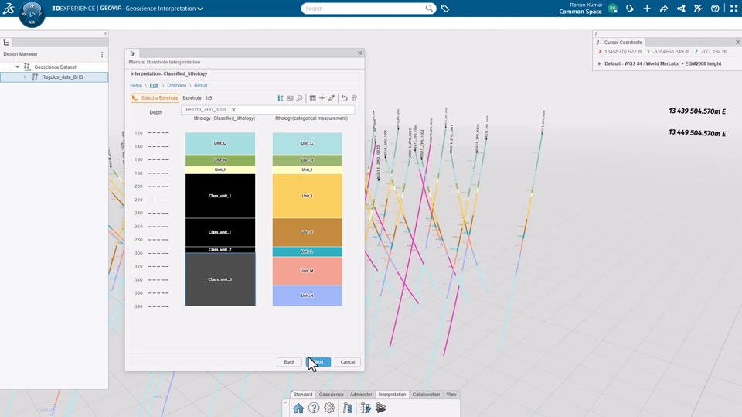Click the Cancel button
Screen dimensions: 742x417
click(x=348, y=362)
